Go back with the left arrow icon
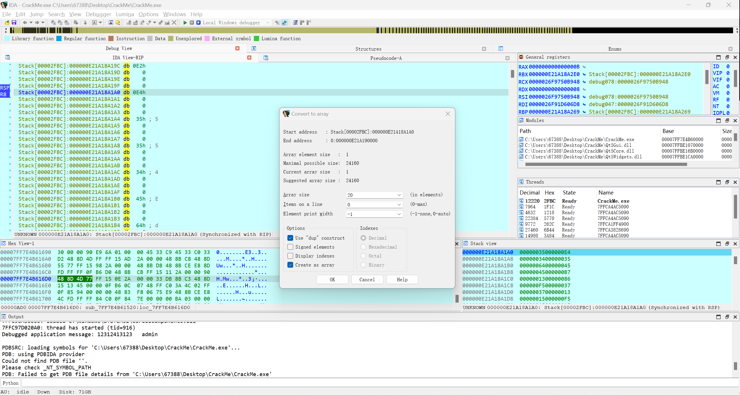Screen dimensions: 740x396 [25, 23]
